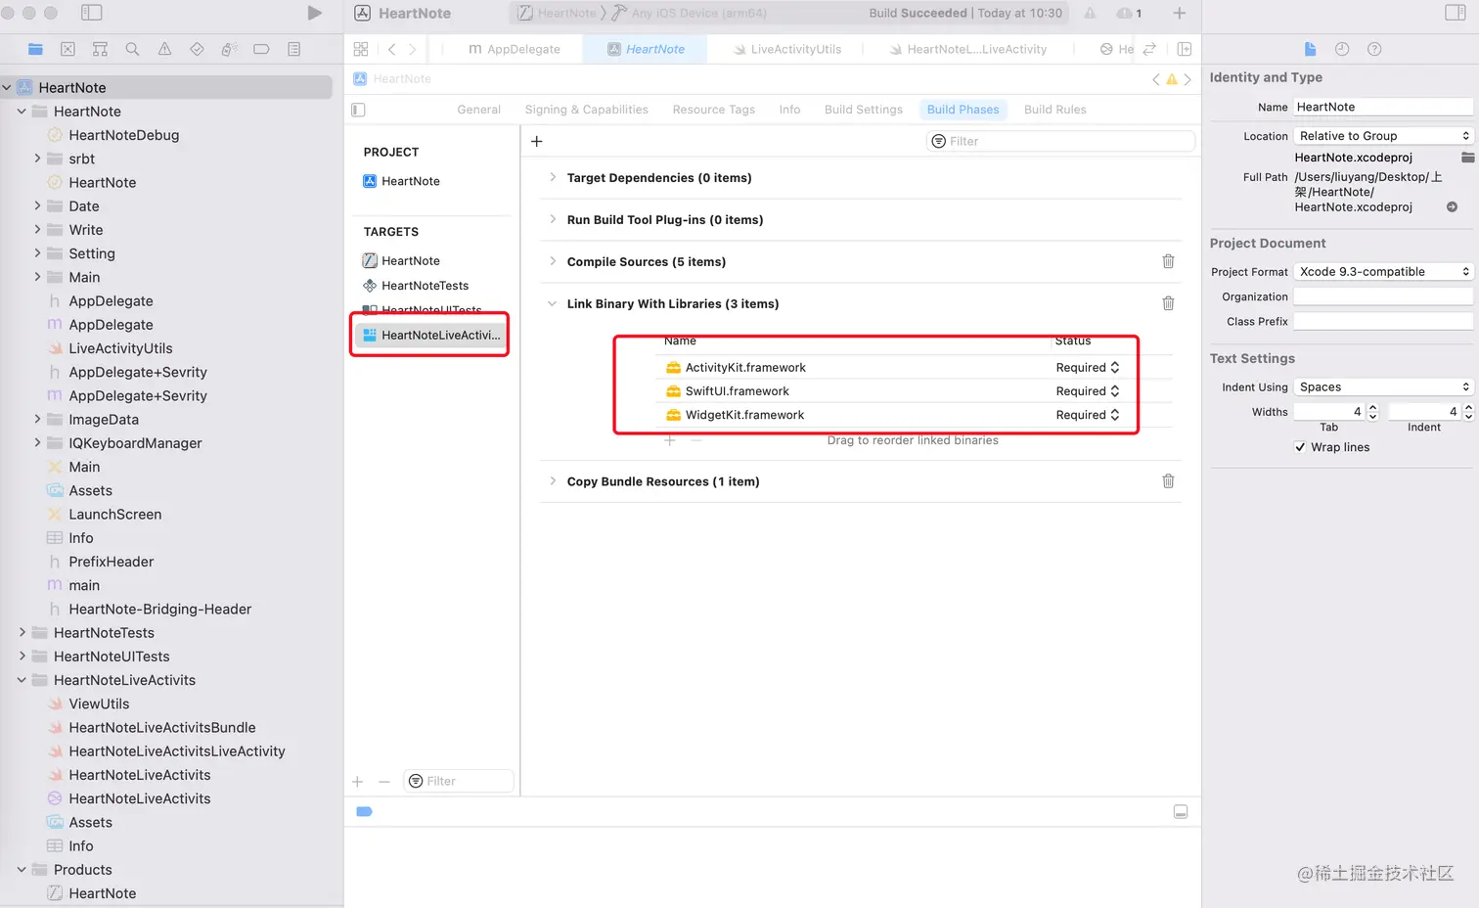
Task: Select the HeartNoteLiveActivi... target
Action: [430, 335]
